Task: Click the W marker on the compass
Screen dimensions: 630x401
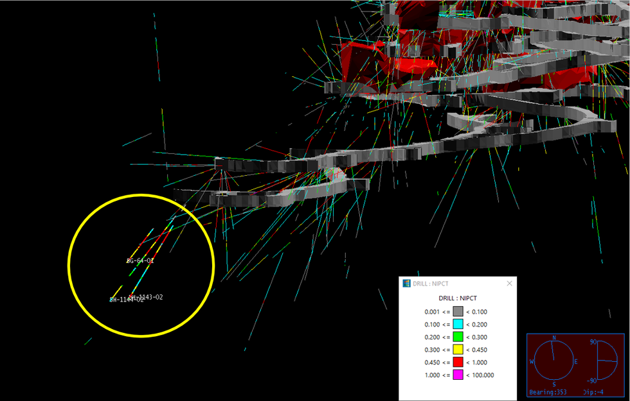Action: [x=531, y=362]
